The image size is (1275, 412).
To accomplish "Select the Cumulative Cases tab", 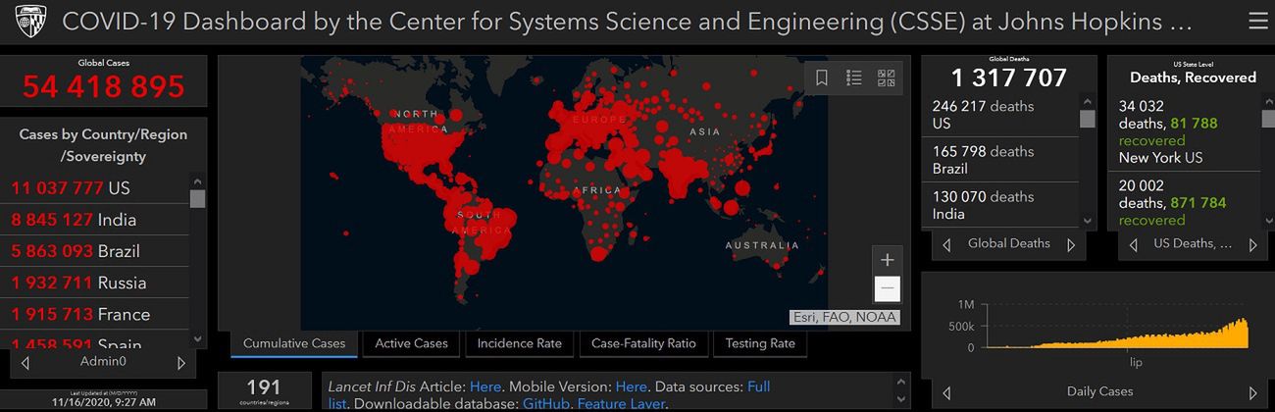I will 294,343.
